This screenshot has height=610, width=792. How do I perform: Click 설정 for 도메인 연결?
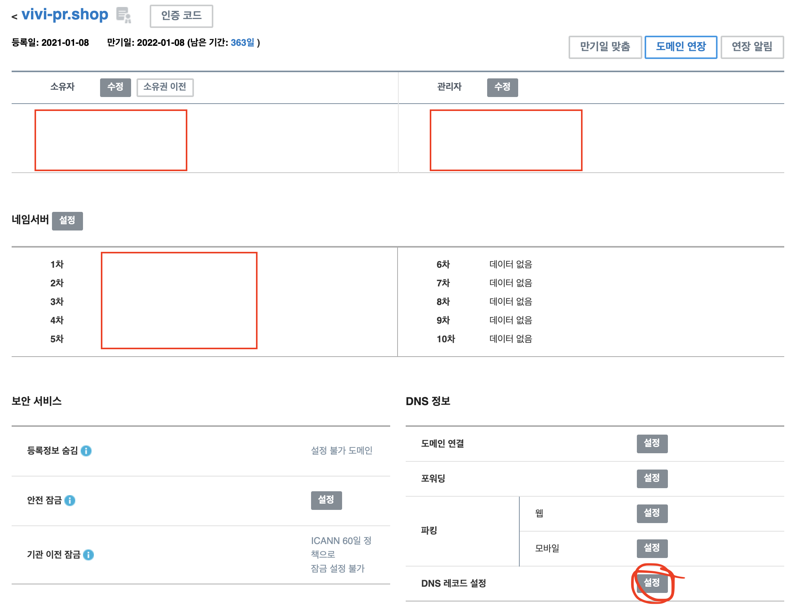pos(652,443)
